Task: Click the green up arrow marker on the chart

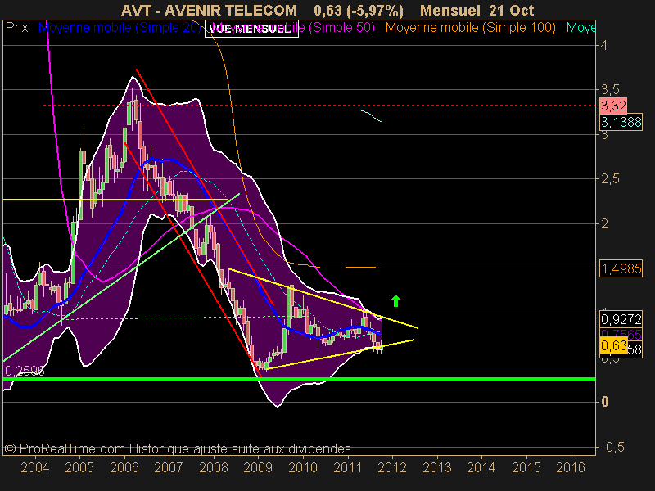Action: click(x=395, y=300)
